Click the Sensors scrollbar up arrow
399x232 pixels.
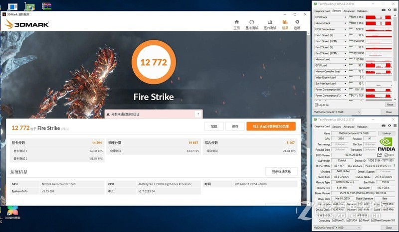(x=395, y=16)
